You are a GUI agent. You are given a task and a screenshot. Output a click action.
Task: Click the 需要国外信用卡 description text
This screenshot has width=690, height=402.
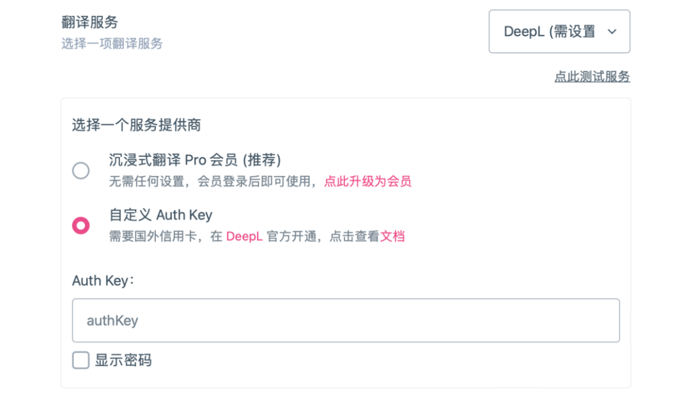point(153,236)
